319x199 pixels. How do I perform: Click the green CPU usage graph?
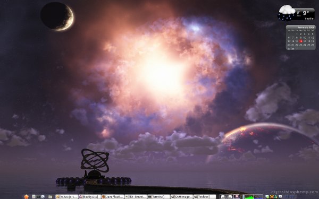[x=249, y=196]
